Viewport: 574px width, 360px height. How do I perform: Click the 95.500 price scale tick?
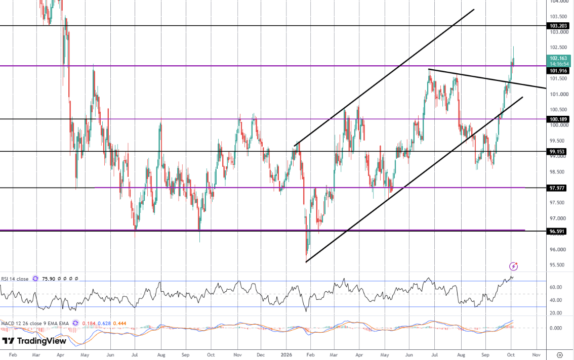558,265
